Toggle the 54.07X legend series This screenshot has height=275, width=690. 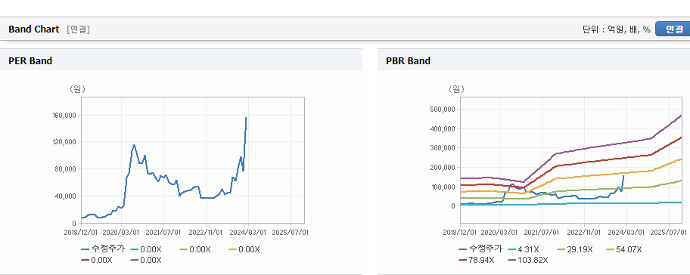coord(624,249)
